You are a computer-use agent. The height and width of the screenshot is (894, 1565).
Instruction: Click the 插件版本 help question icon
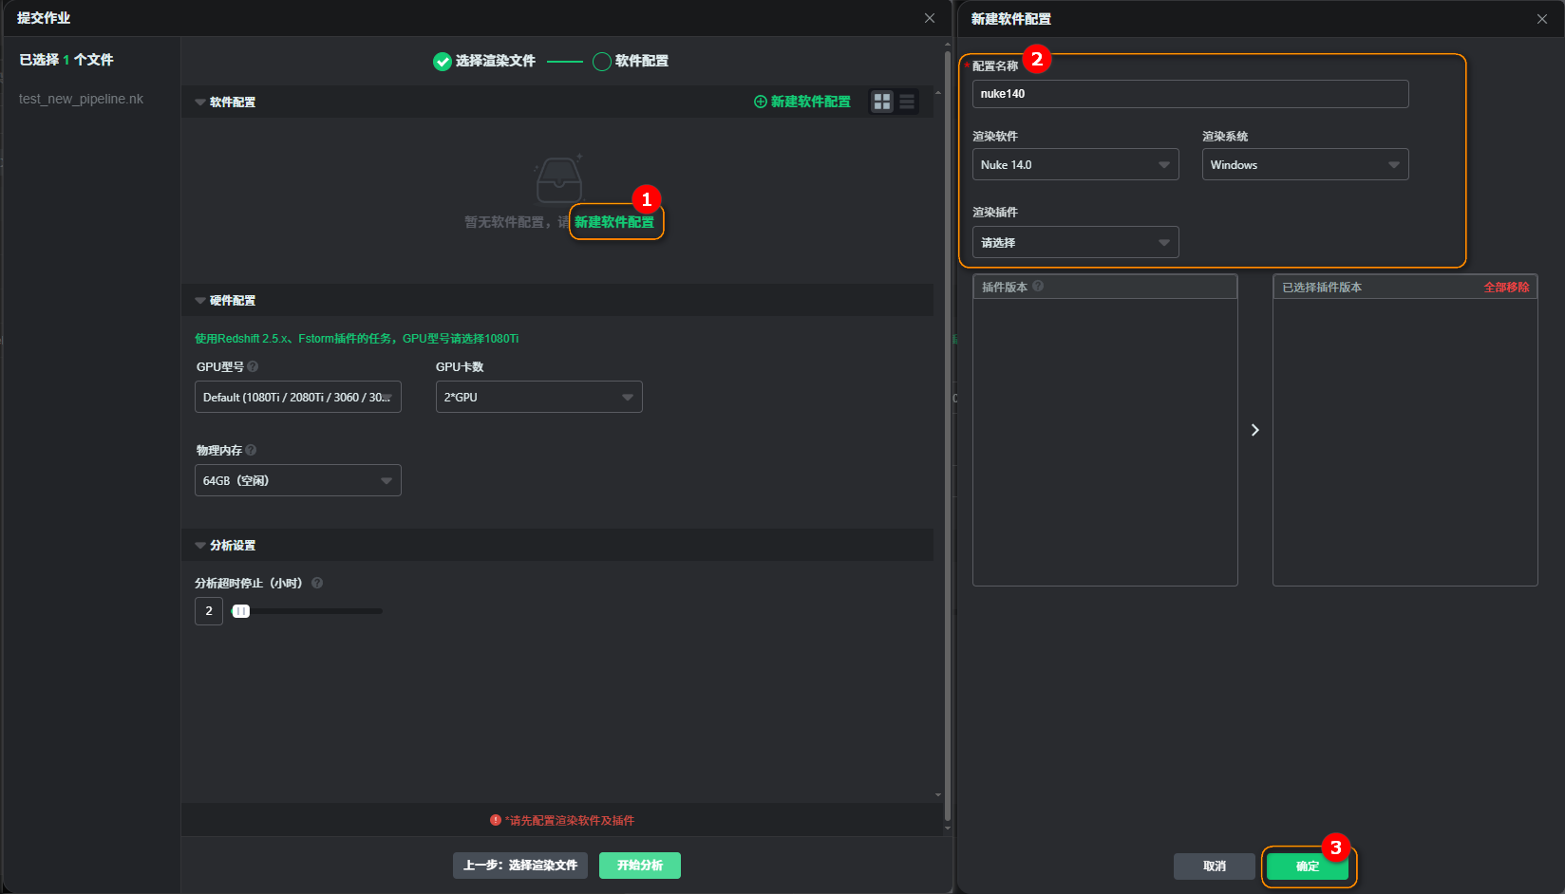point(1038,286)
